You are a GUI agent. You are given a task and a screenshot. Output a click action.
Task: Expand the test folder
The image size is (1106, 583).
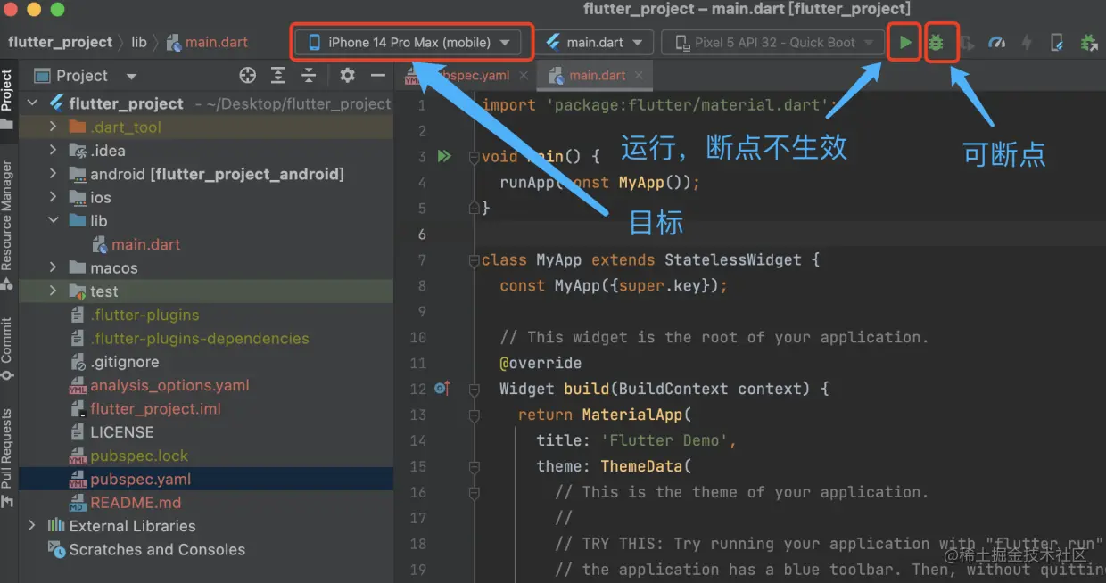[54, 291]
